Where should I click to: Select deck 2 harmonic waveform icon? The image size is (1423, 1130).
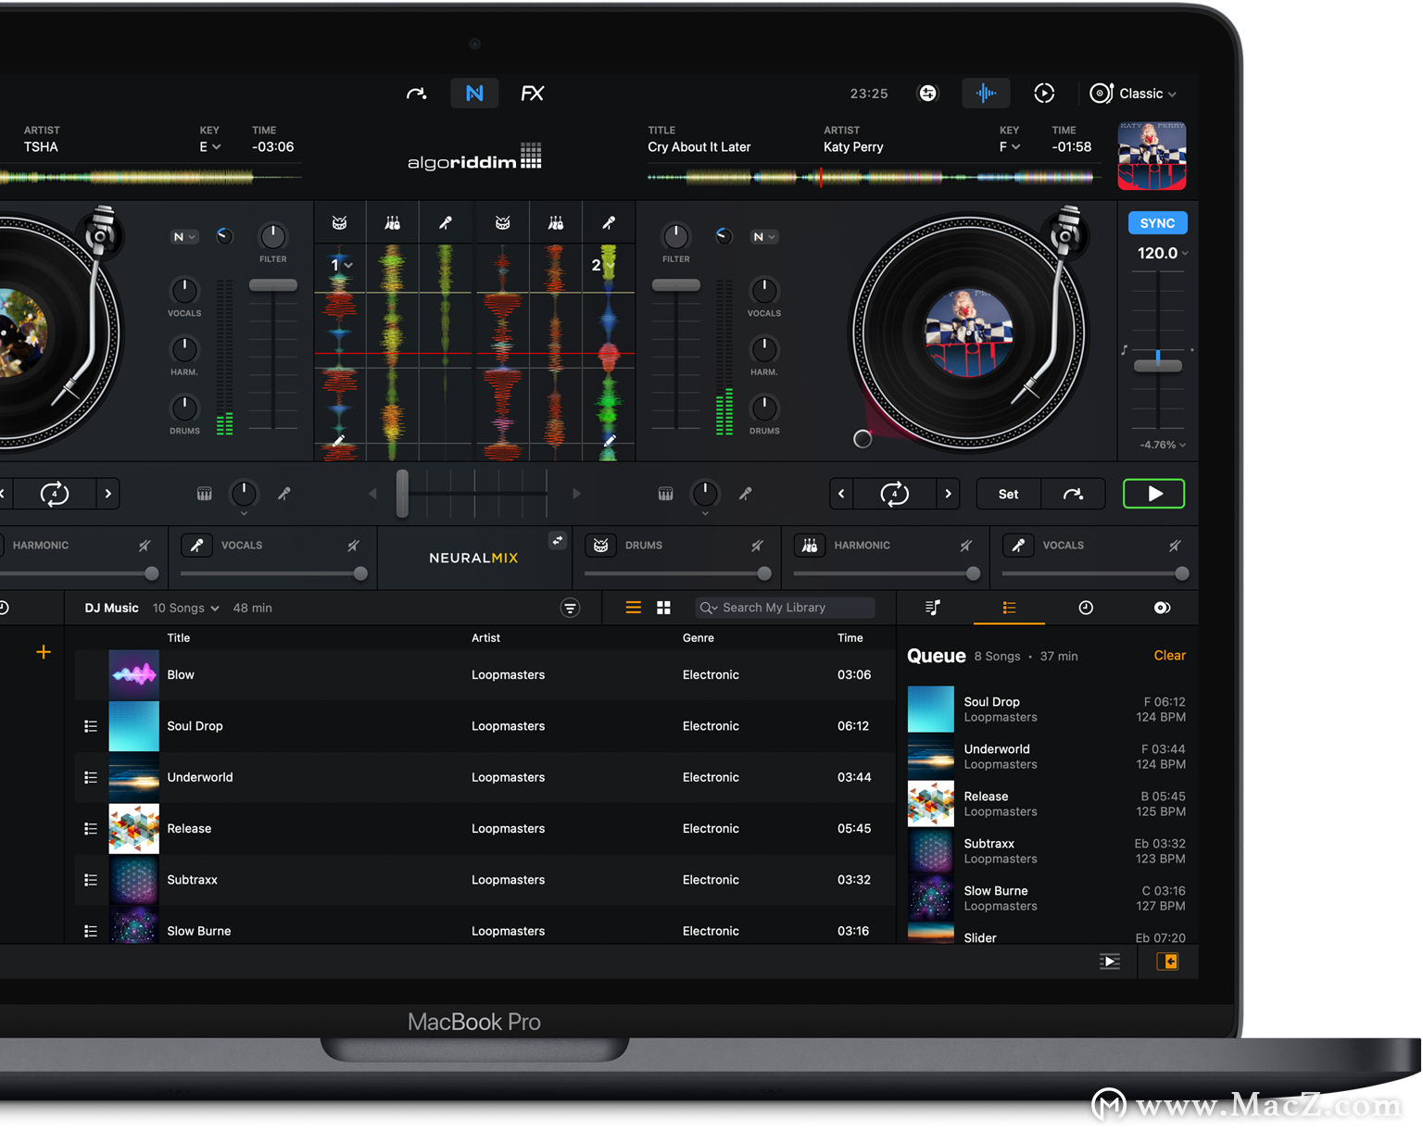(556, 222)
